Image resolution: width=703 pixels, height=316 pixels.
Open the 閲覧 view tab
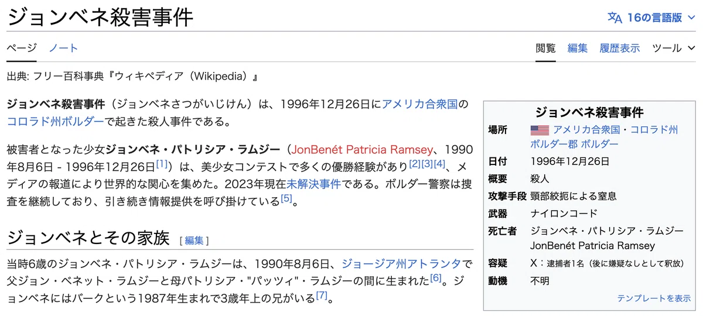(546, 48)
